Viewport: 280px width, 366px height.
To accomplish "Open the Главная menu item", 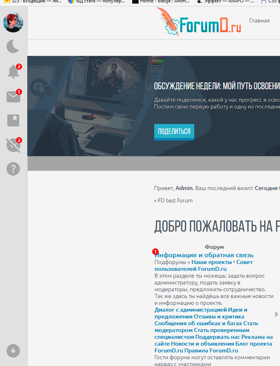I will tap(259, 20).
